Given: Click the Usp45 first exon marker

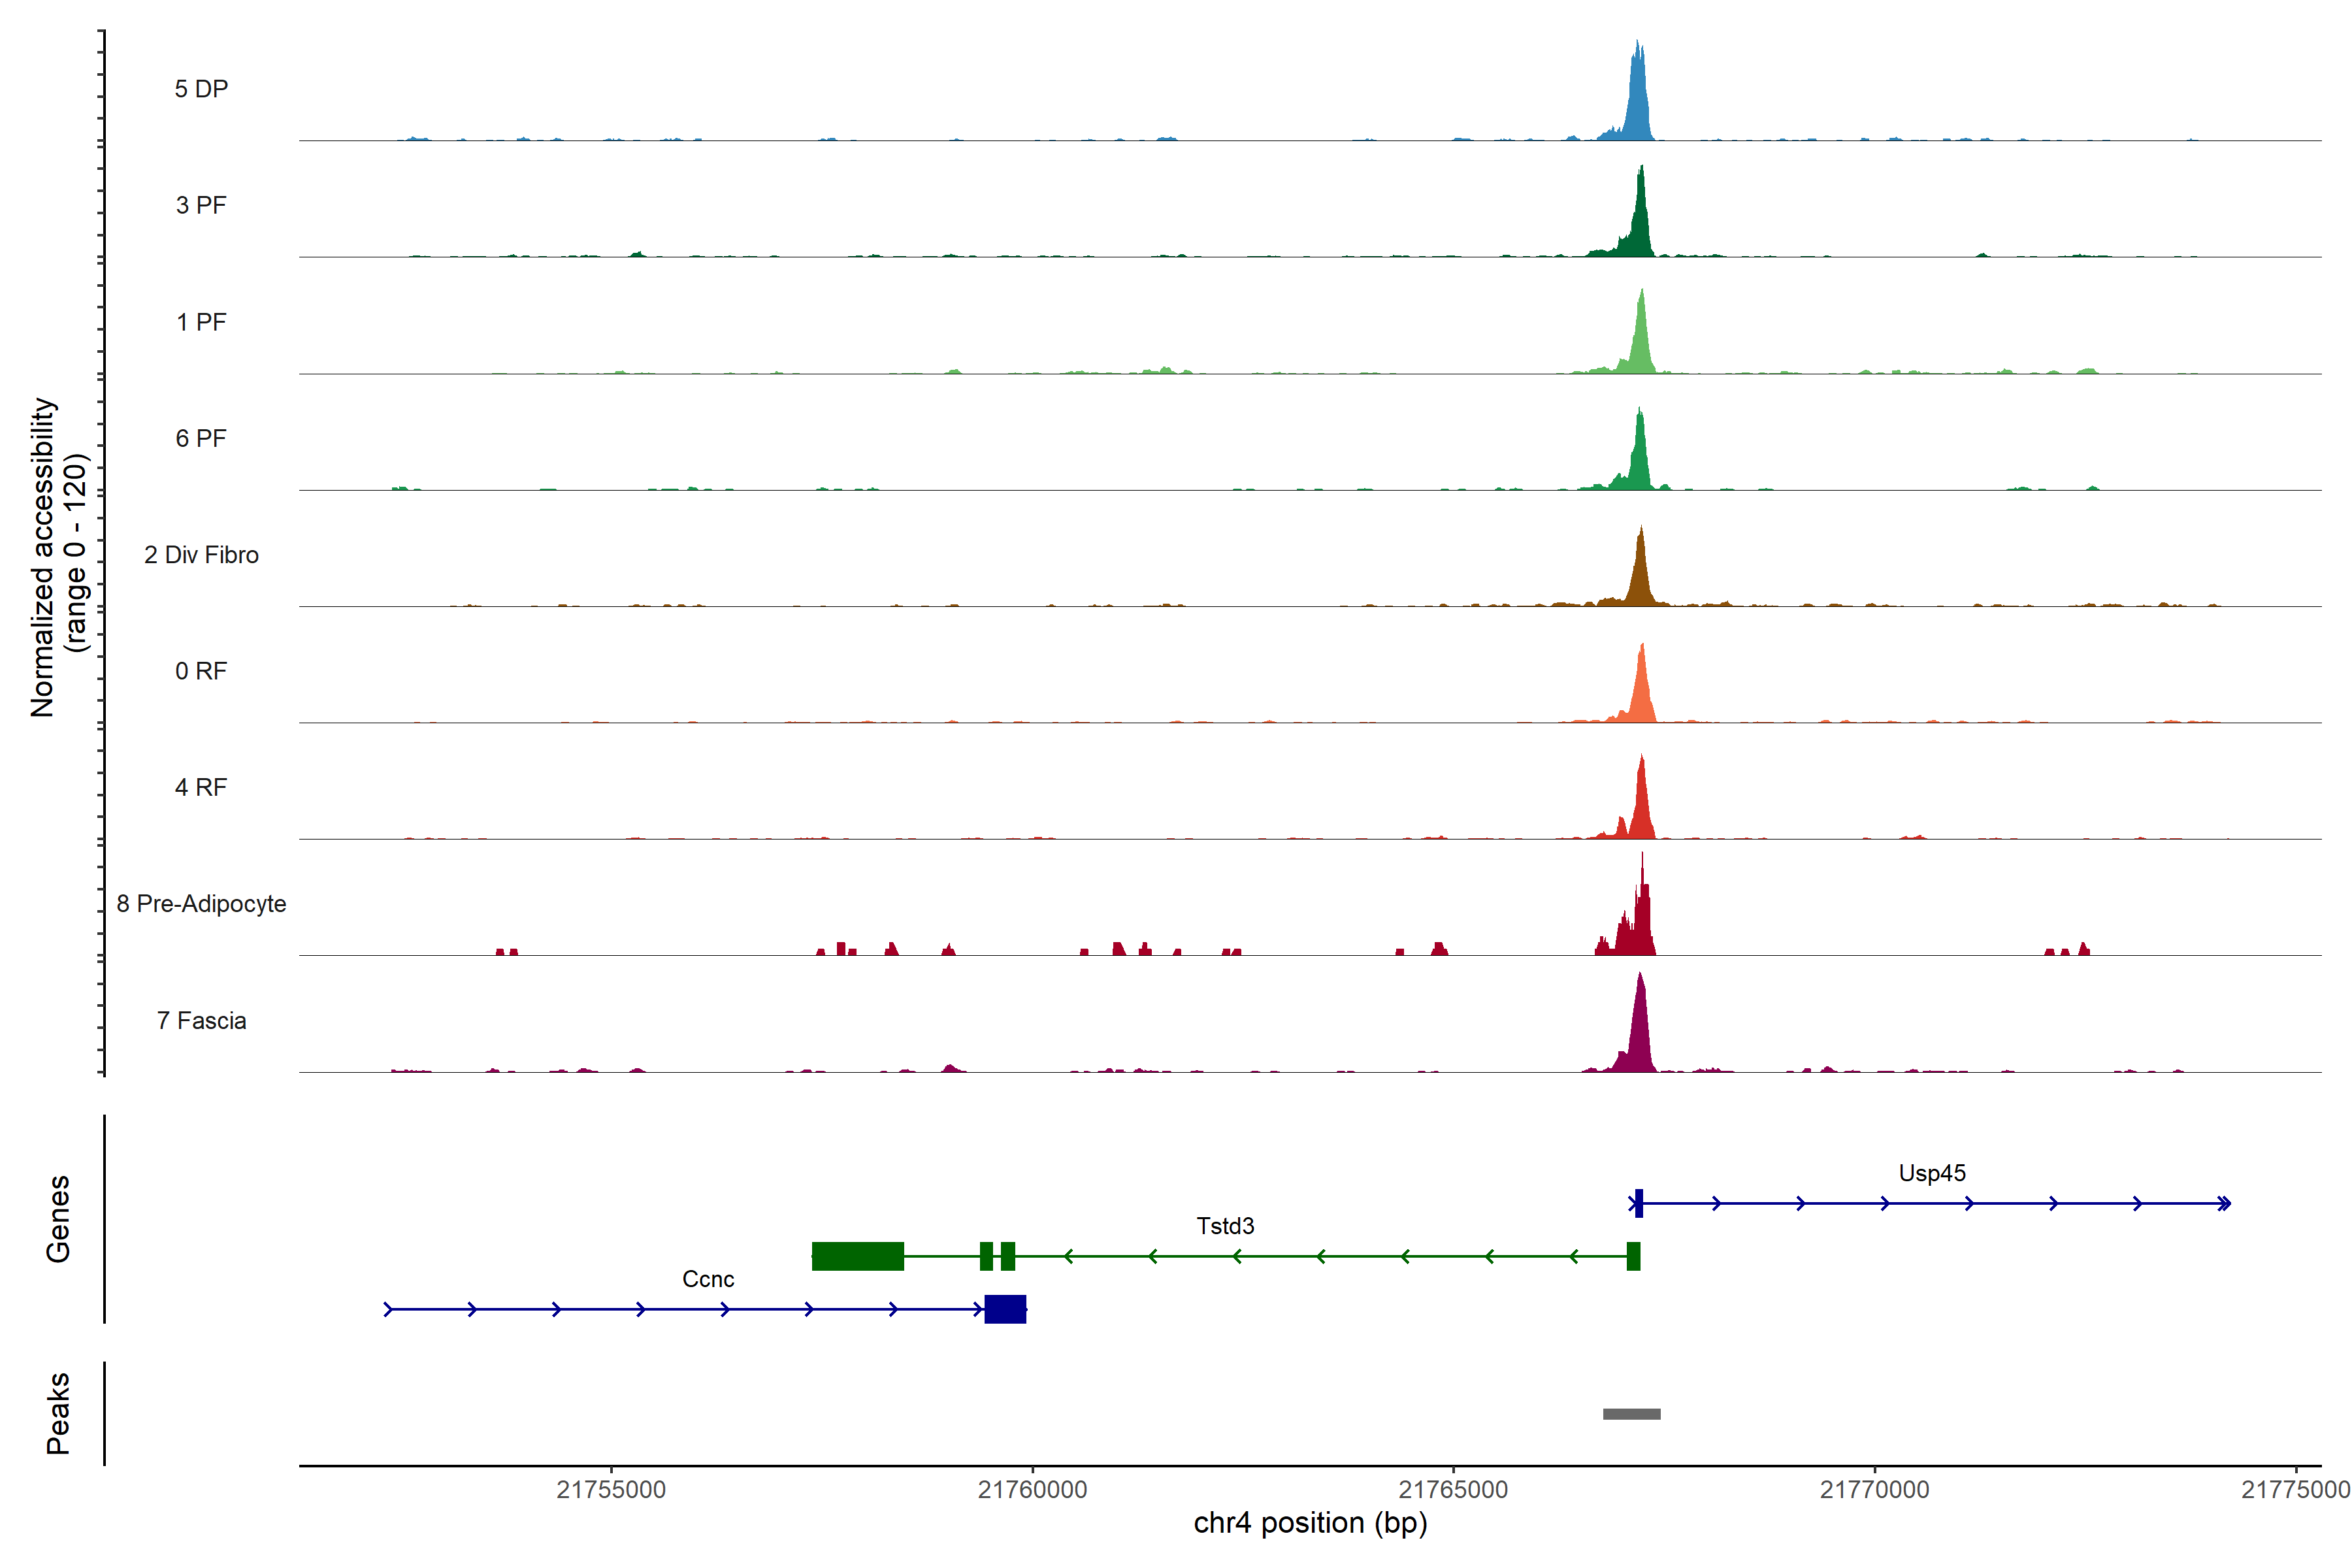Looking at the screenshot, I should pyautogui.click(x=1638, y=1203).
